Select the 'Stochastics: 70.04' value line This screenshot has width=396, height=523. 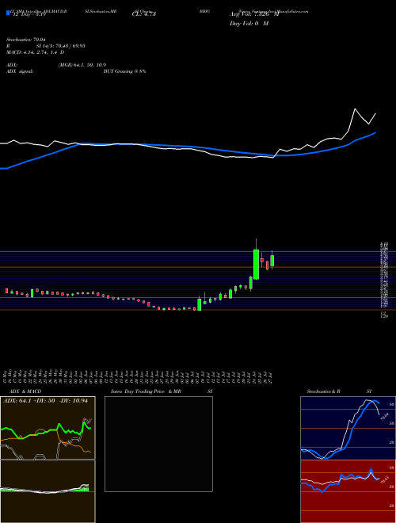25,40
